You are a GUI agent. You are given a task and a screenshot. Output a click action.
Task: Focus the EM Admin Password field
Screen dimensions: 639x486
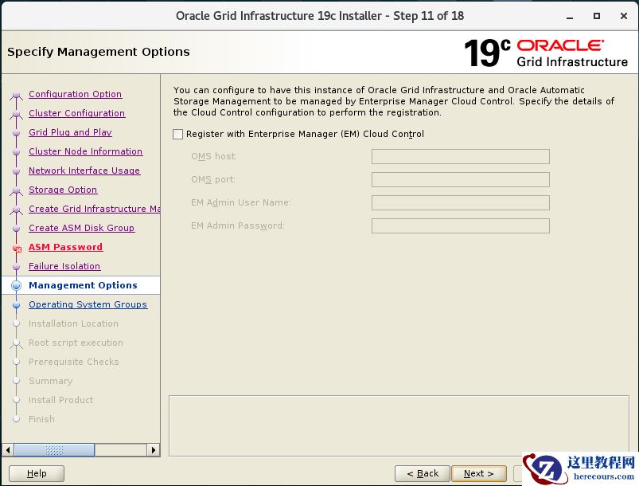[x=461, y=226]
